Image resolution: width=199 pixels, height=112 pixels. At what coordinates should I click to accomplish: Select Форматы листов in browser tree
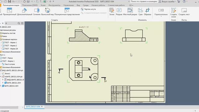pyautogui.click(x=9, y=33)
